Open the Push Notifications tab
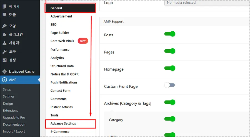Screen dimensions: 250x137 click(64, 82)
